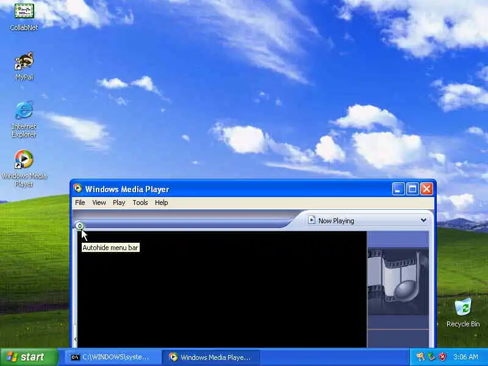The image size is (488, 366).
Task: Switch to the C:\WINDOWS\syste... taskbar button
Action: (x=113, y=357)
